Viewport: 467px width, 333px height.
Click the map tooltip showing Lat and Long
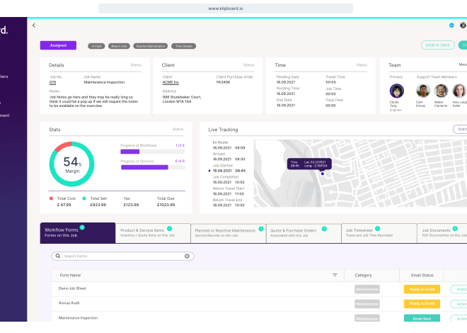point(309,164)
